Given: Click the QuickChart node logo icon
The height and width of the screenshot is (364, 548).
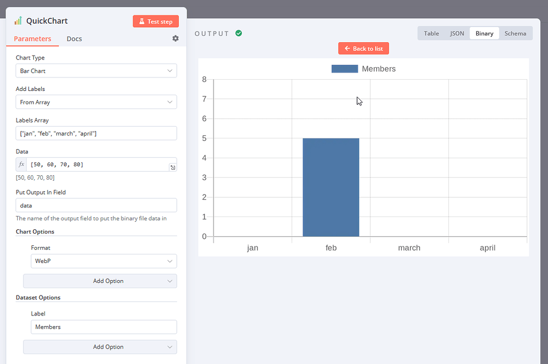Looking at the screenshot, I should 18,20.
